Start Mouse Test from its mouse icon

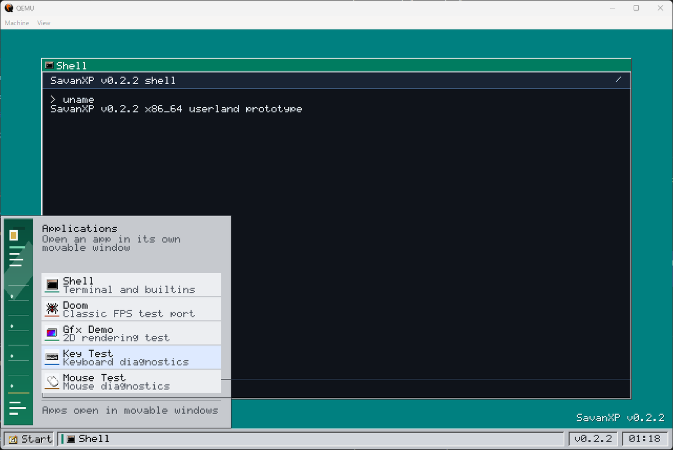pos(52,381)
